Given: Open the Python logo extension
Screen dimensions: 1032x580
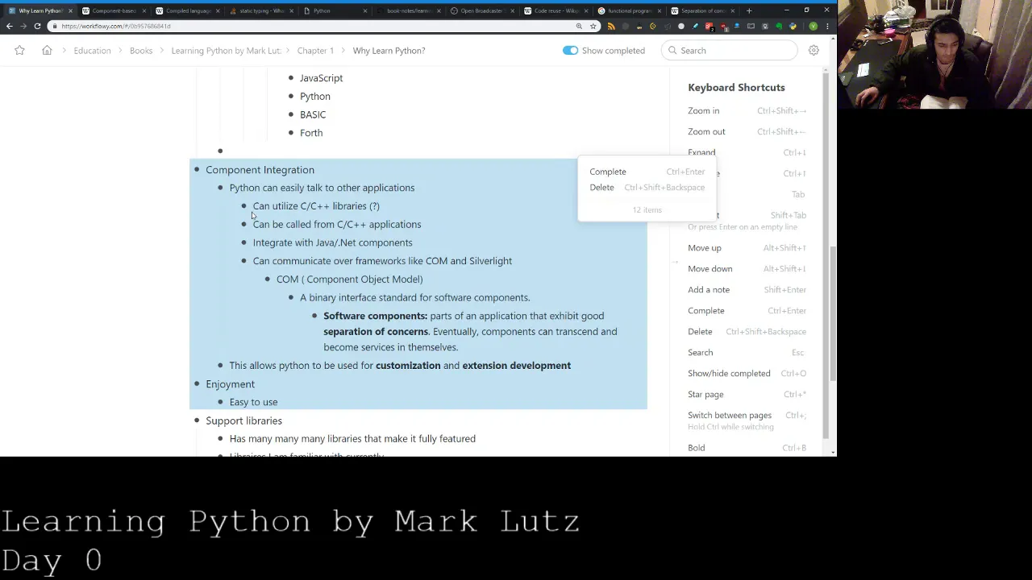Looking at the screenshot, I should coord(793,26).
